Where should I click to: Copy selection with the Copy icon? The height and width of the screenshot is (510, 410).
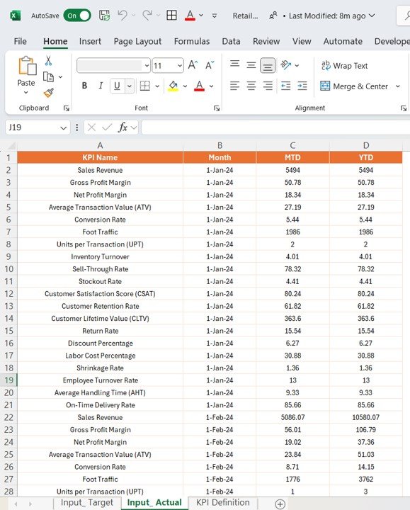[x=48, y=77]
